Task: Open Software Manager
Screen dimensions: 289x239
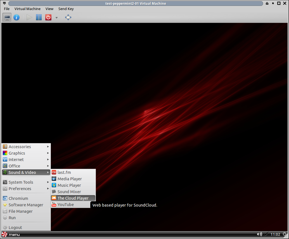Action: click(26, 205)
